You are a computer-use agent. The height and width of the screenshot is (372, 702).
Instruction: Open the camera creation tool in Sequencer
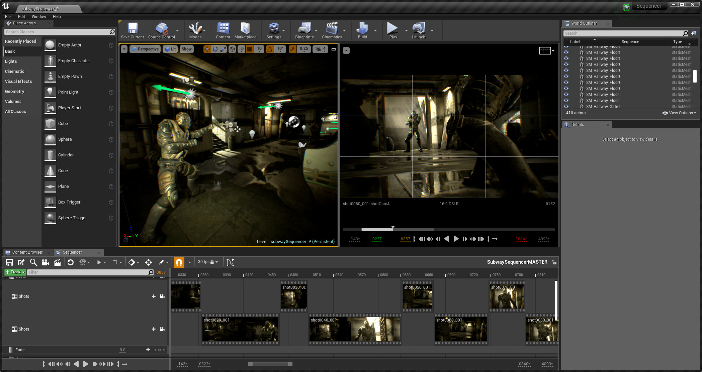click(x=46, y=262)
